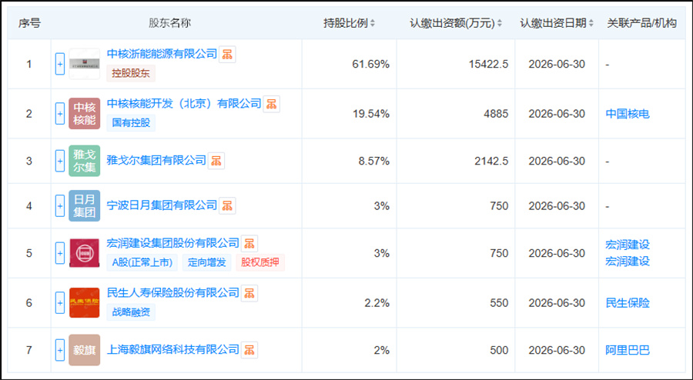Click the 毅旗 logo tile
The image size is (693, 380).
click(x=85, y=350)
